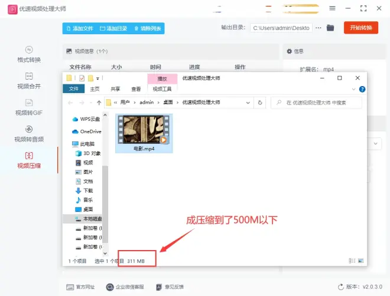Click the Explorer up-one-level arrow
Viewport: 390px width, 296px height.
click(x=99, y=103)
